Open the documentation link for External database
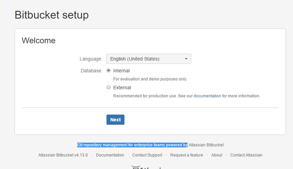 (207, 96)
